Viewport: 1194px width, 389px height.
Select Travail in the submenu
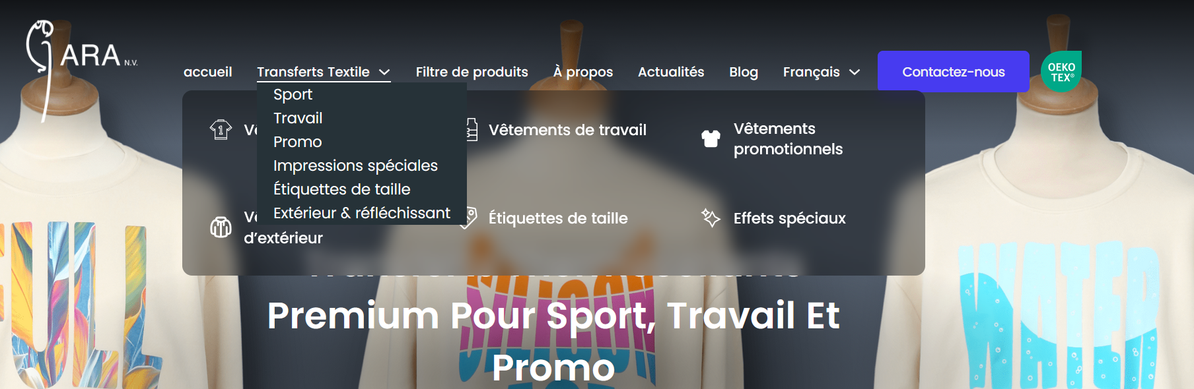(298, 118)
